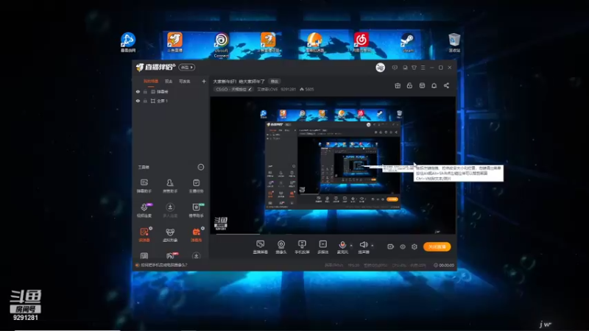Click the room number 9291281 text
The height and width of the screenshot is (331, 589).
click(288, 89)
